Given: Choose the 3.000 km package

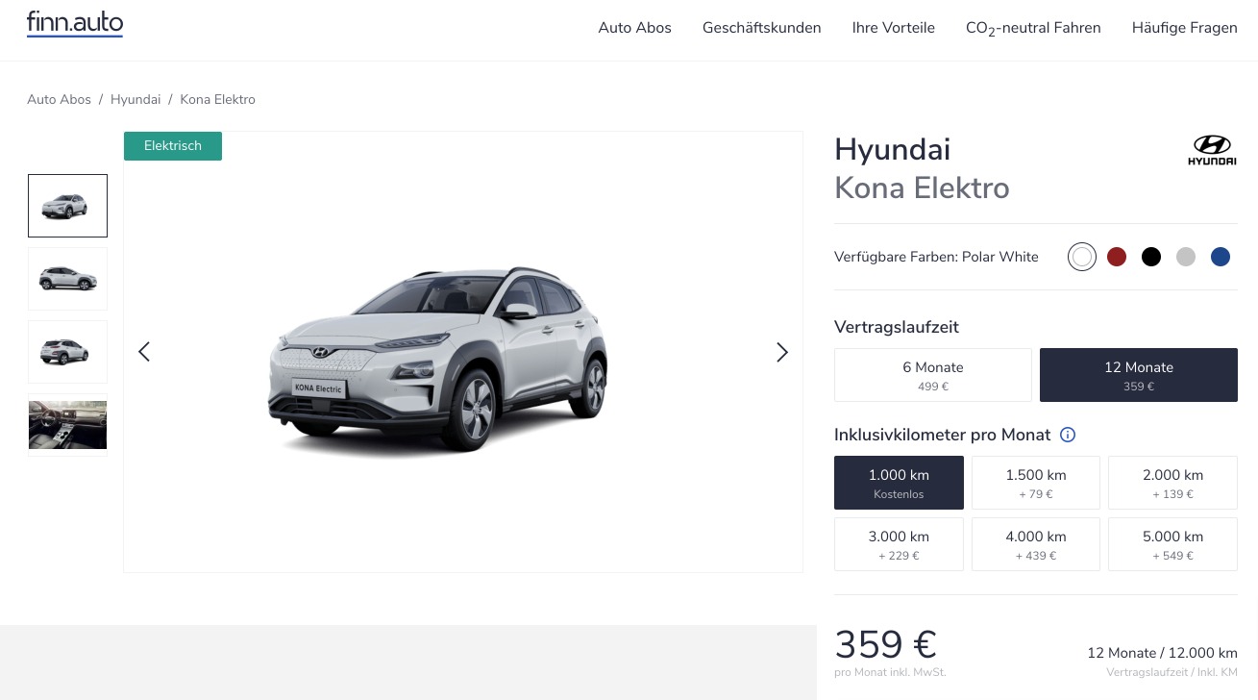Looking at the screenshot, I should (x=899, y=544).
